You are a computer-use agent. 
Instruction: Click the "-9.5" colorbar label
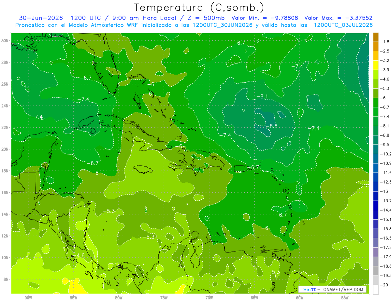point(385,144)
